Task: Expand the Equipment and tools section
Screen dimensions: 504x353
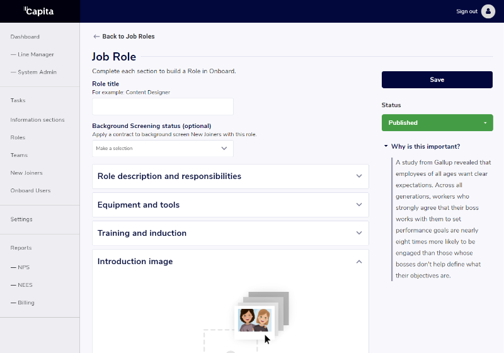Action: [358, 205]
